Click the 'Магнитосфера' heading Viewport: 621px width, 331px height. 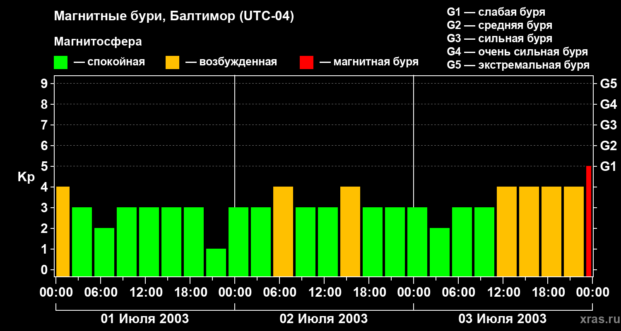[x=98, y=42]
